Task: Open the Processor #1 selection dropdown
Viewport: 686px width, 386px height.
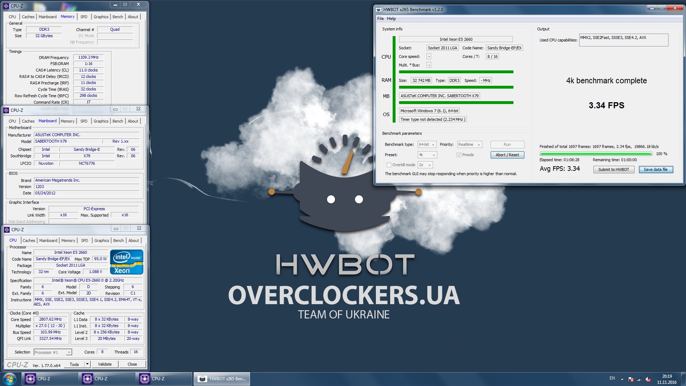Action: point(53,352)
